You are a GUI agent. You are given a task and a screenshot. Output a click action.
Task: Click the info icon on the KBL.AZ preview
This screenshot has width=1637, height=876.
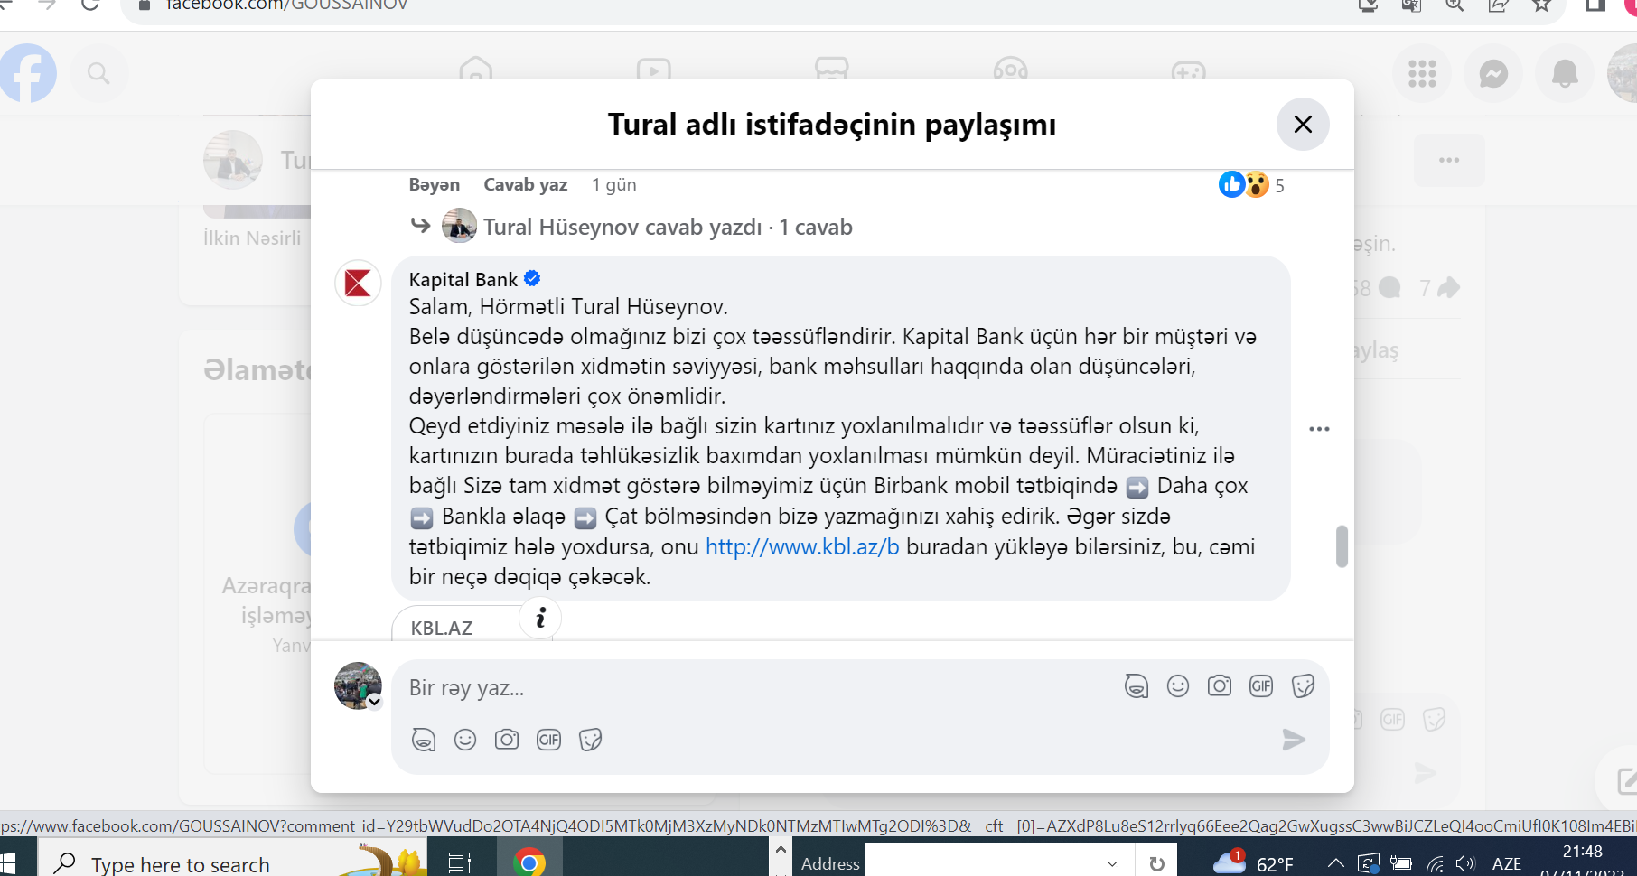(x=540, y=618)
